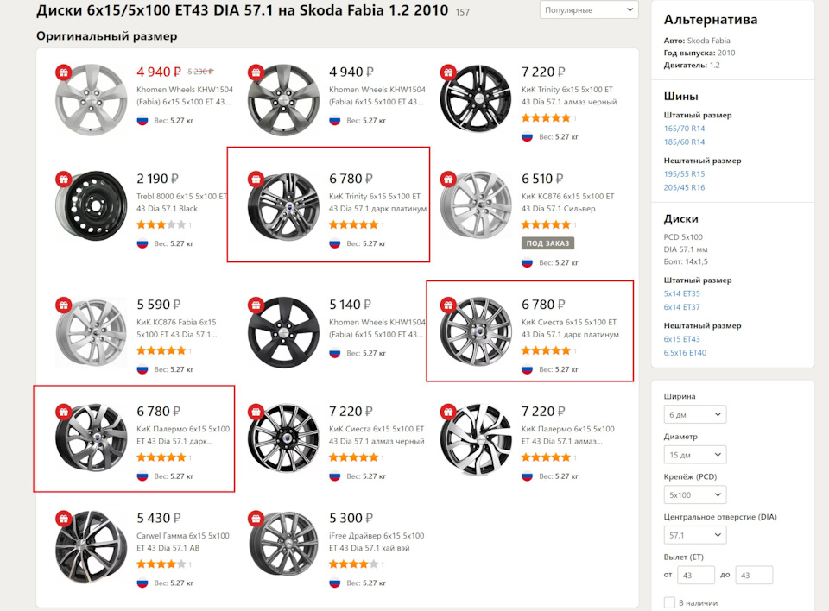Viewport: 829px width, 611px height.
Task: Click the Вылет «от» input field
Action: coord(696,575)
